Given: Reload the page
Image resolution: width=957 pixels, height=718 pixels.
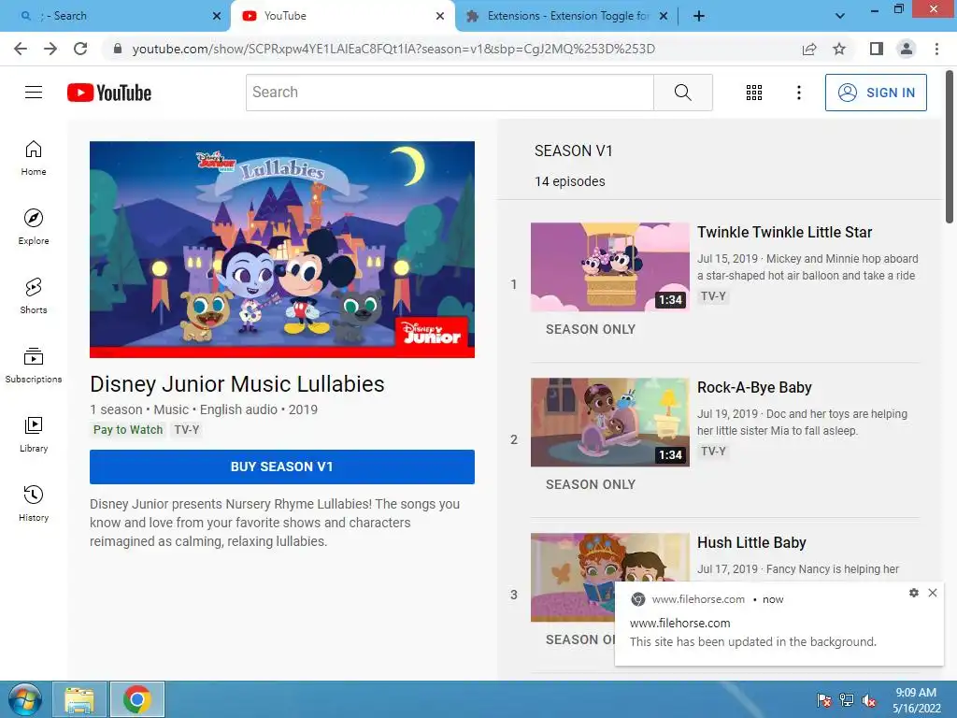Looking at the screenshot, I should pos(80,49).
